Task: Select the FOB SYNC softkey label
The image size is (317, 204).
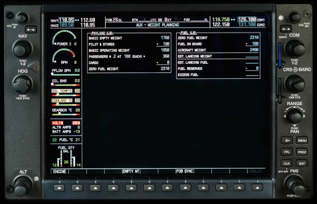Action: click(x=185, y=171)
